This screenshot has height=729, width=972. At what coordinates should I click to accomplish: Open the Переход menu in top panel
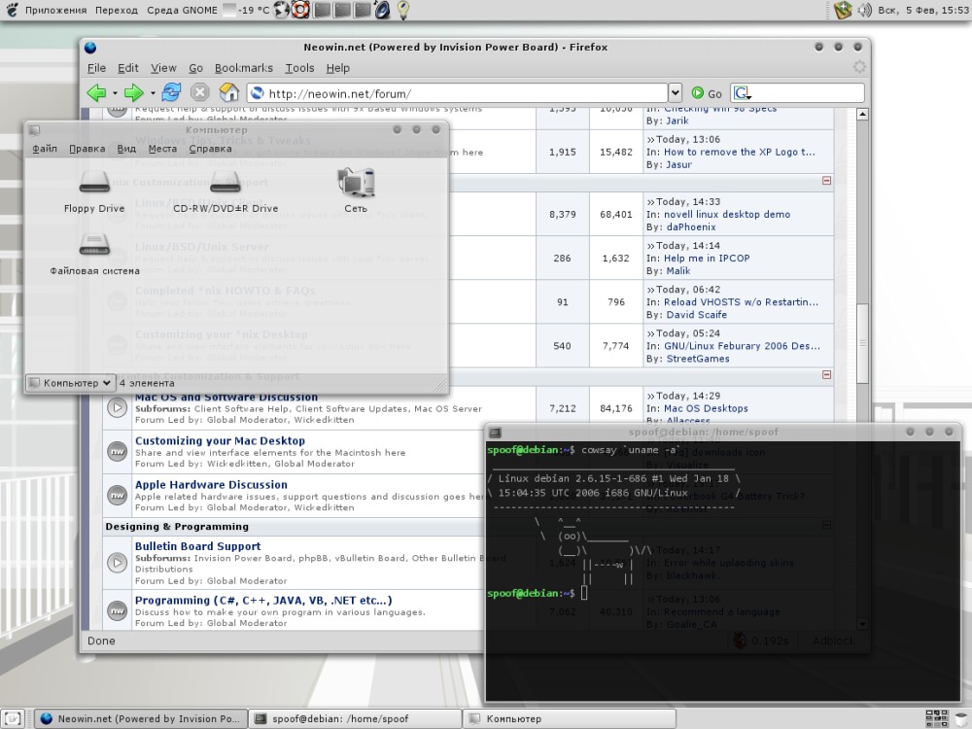click(117, 10)
